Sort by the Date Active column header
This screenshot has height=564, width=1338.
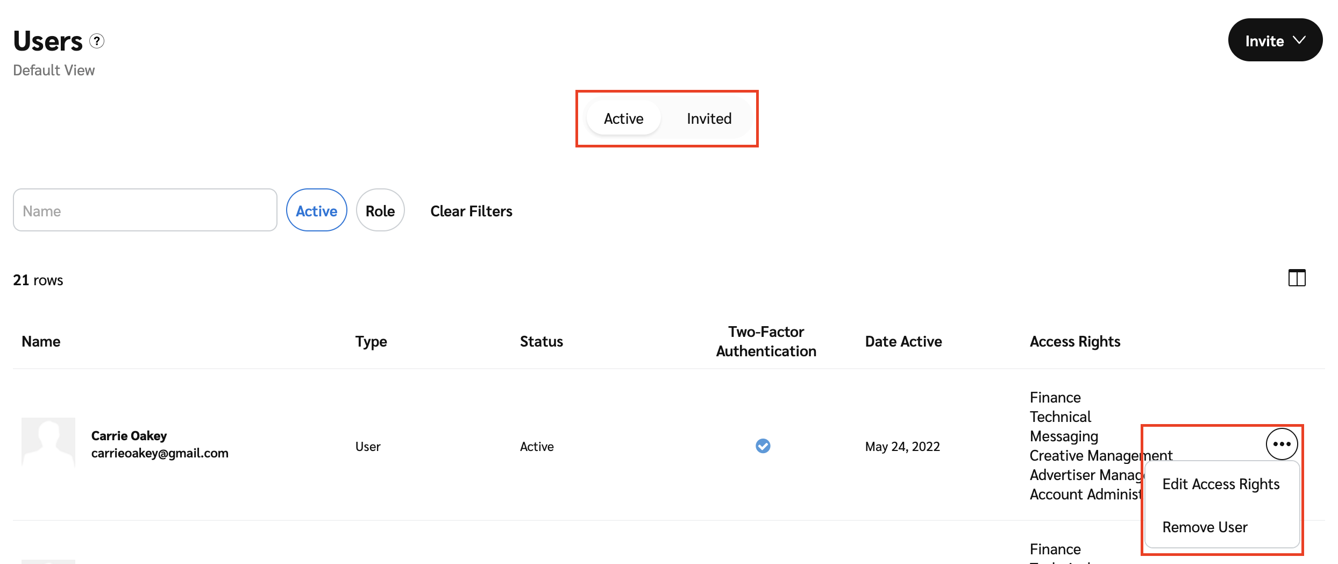903,342
